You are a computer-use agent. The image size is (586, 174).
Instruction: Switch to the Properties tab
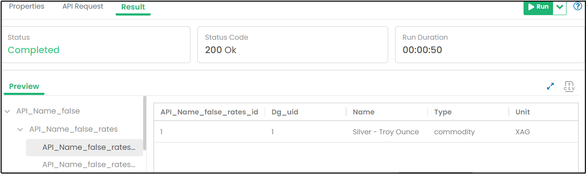tap(26, 6)
